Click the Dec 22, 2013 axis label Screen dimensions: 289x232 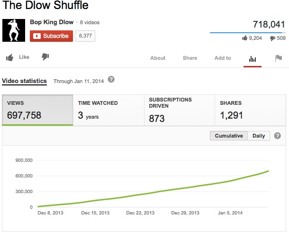140,213
